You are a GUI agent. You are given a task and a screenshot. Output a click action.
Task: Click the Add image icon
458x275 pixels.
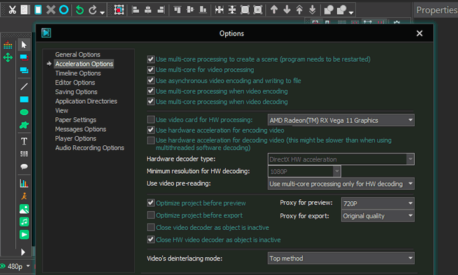[24, 209]
